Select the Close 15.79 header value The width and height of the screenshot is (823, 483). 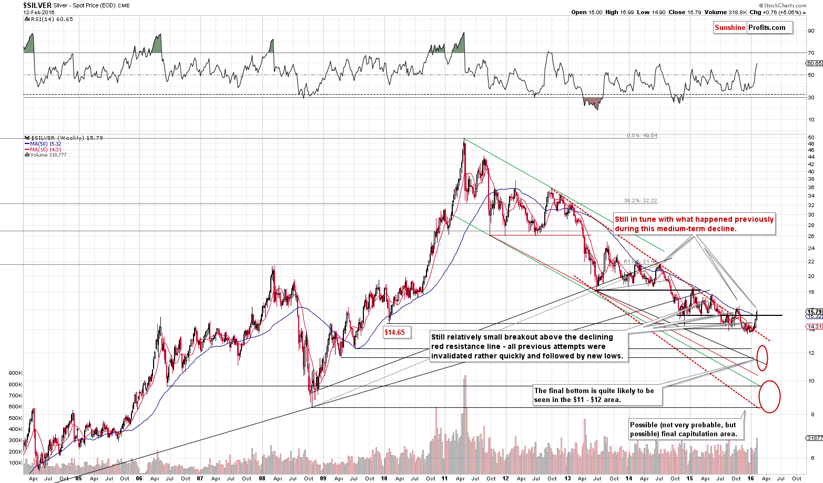point(685,12)
